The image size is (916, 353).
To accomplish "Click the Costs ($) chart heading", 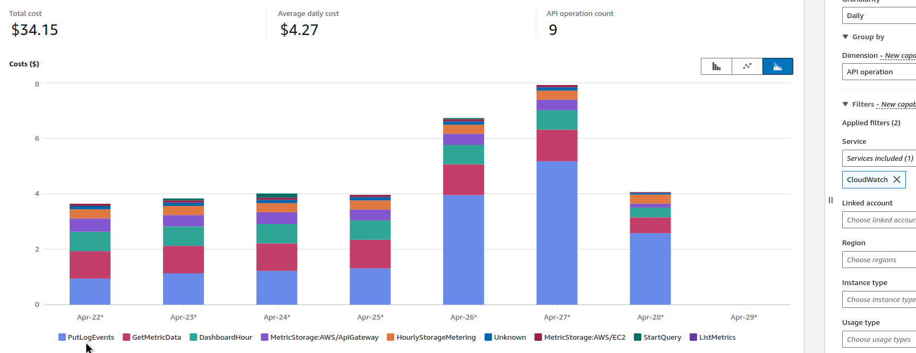I will [x=24, y=64].
